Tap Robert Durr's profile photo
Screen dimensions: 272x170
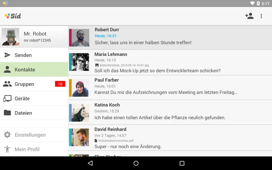80,38
